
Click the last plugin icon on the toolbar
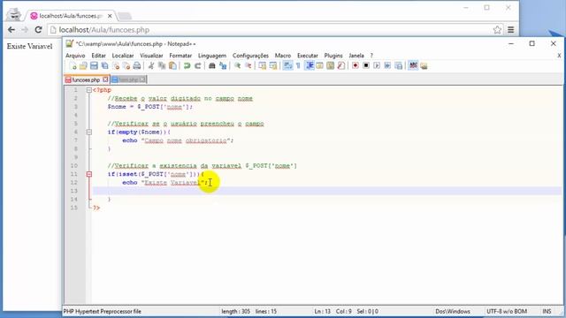tap(424, 66)
